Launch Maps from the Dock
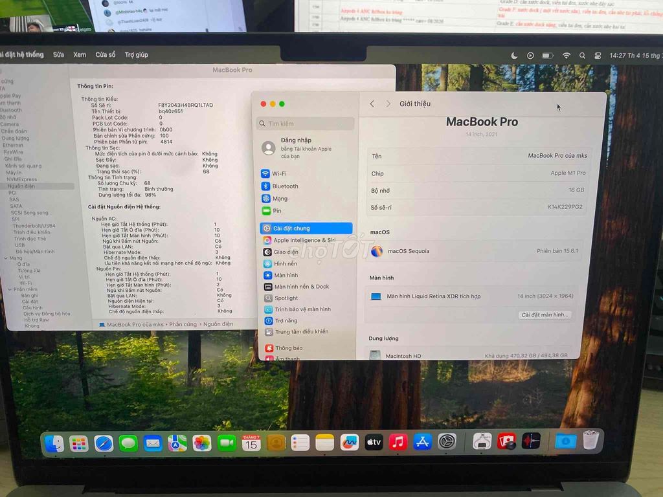The image size is (663, 497). coord(177,443)
